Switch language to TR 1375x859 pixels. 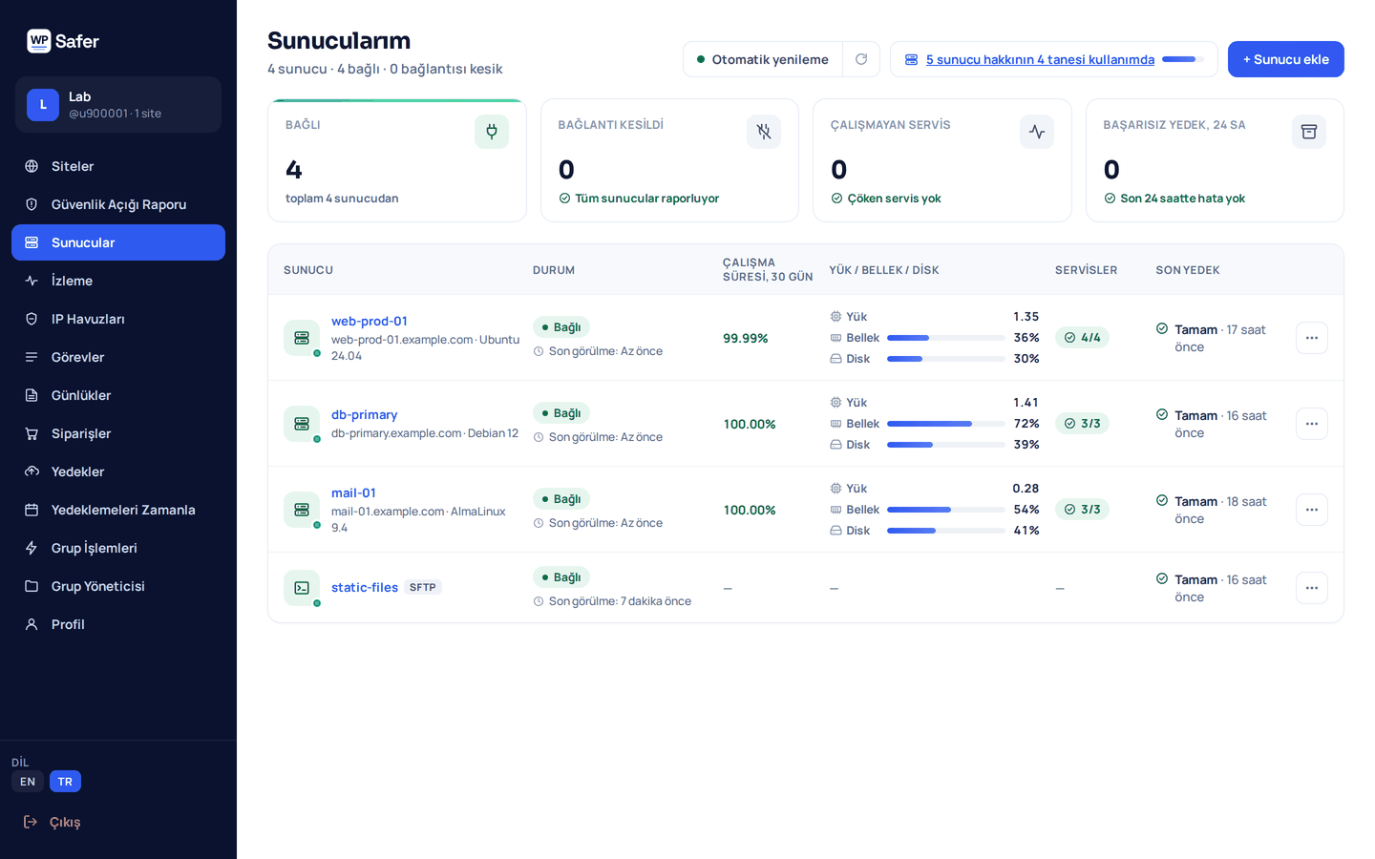(65, 782)
